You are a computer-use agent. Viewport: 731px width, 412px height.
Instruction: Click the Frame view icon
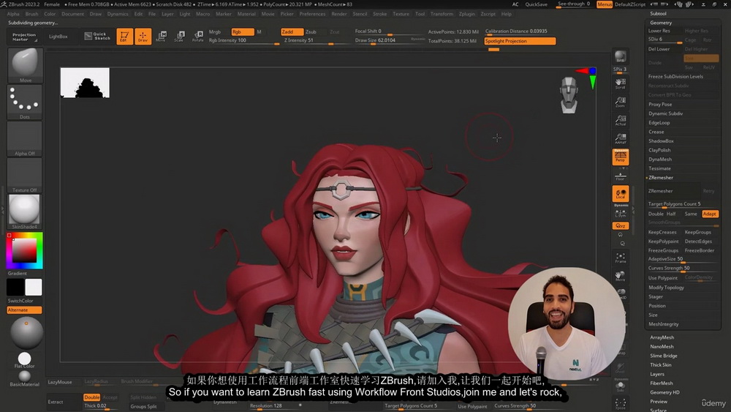pos(621,258)
